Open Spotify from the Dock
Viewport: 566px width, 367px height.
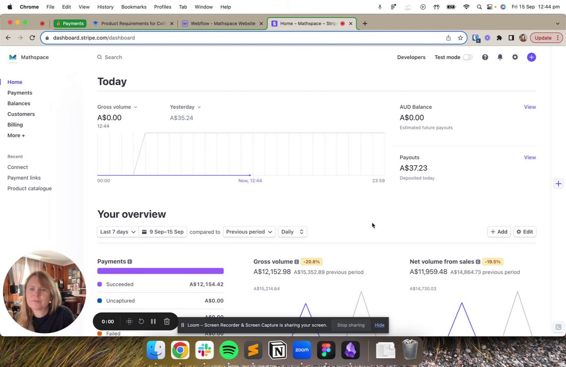pos(229,350)
